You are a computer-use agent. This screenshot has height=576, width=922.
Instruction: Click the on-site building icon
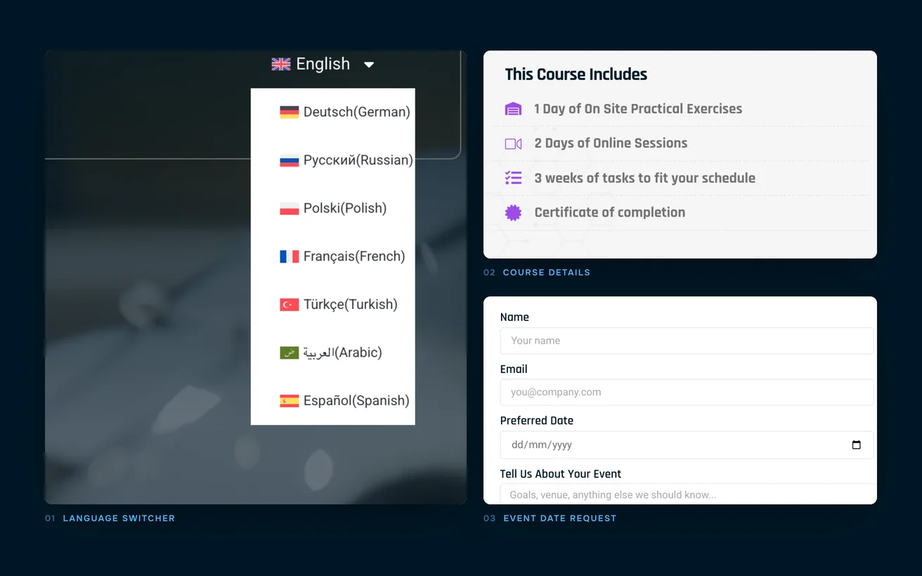(x=514, y=109)
